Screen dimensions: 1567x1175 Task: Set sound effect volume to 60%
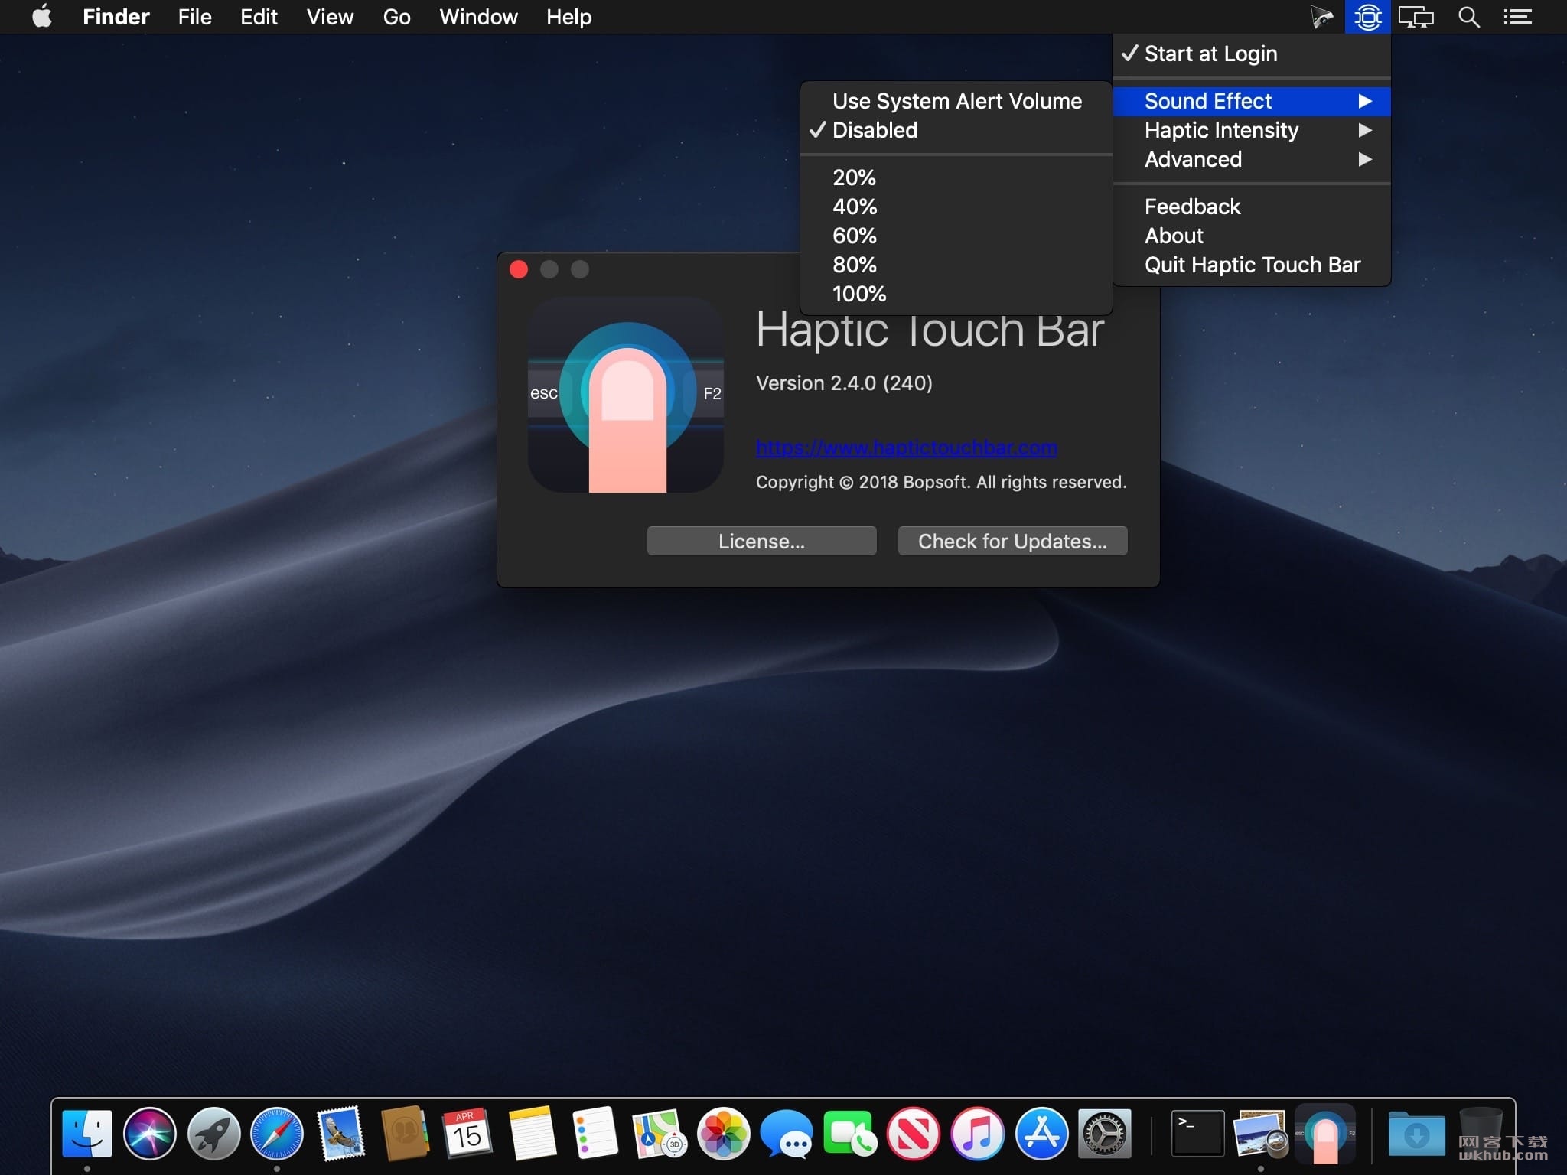click(956, 236)
